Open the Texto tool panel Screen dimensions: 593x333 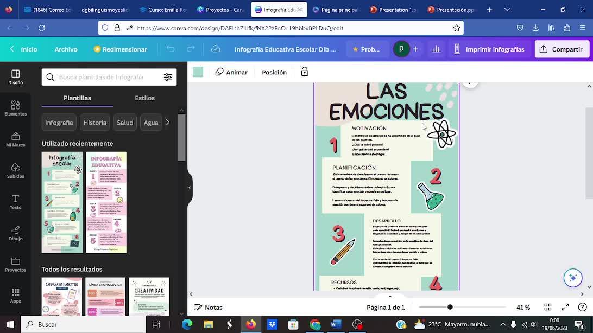tap(16, 202)
